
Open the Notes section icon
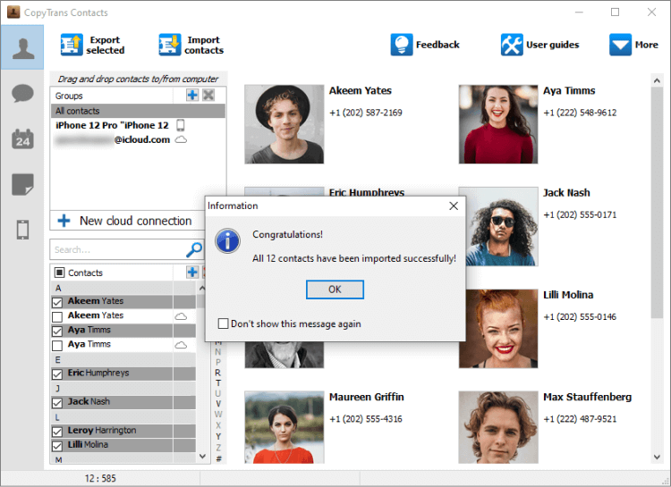coord(22,185)
